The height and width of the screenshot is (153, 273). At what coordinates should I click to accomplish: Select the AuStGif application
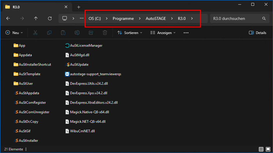pos(22,131)
